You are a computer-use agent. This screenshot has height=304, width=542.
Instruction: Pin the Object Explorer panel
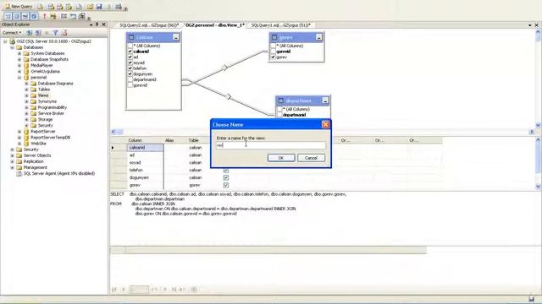[x=97, y=24]
